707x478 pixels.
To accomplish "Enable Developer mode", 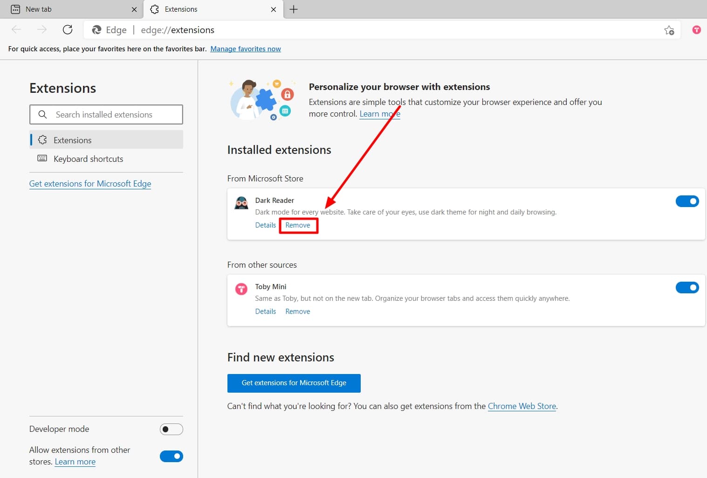I will point(171,429).
